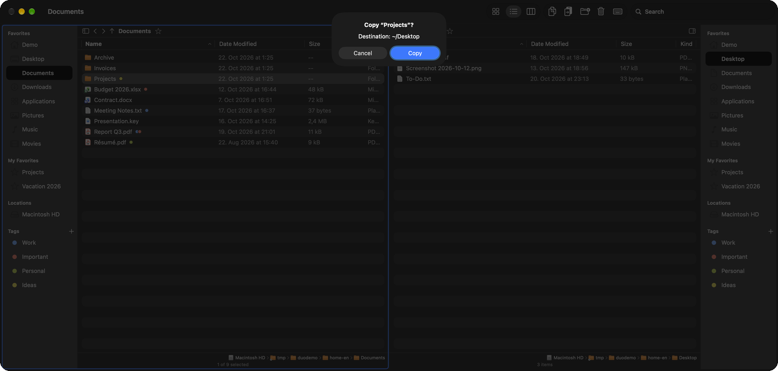Select Report Q3.pdf file icon
778x371 pixels.
88,132
